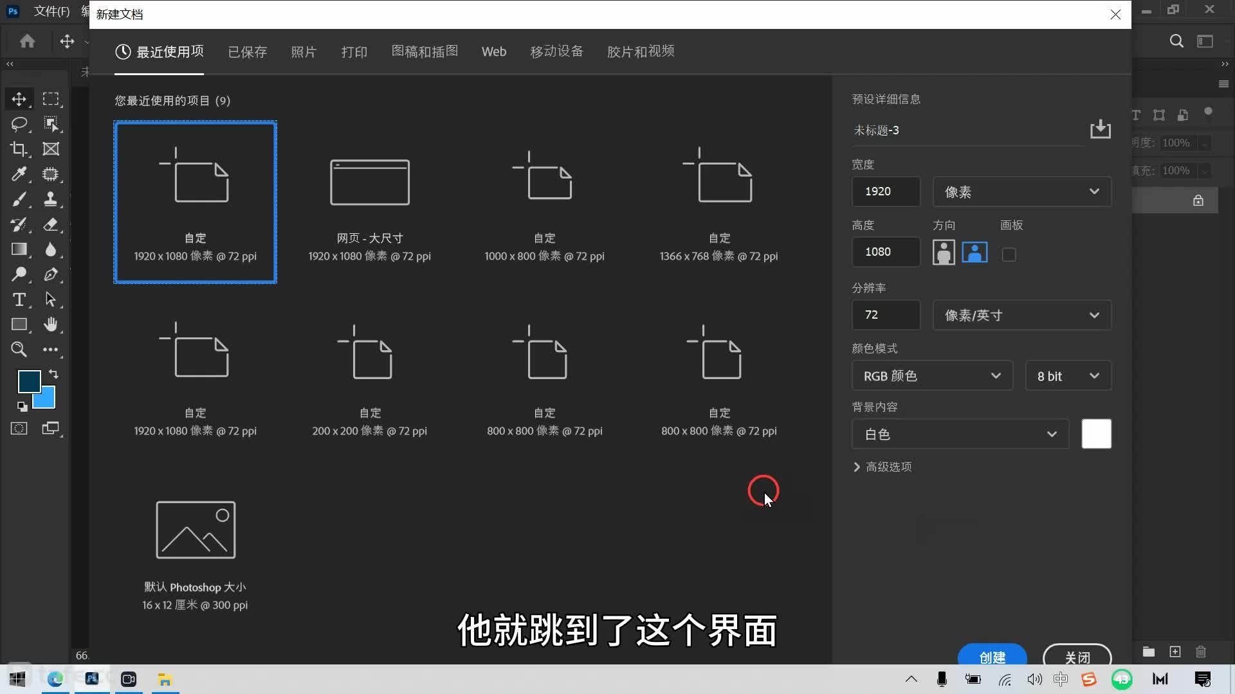Open the Windows Start menu
1235x694 pixels.
point(17,679)
